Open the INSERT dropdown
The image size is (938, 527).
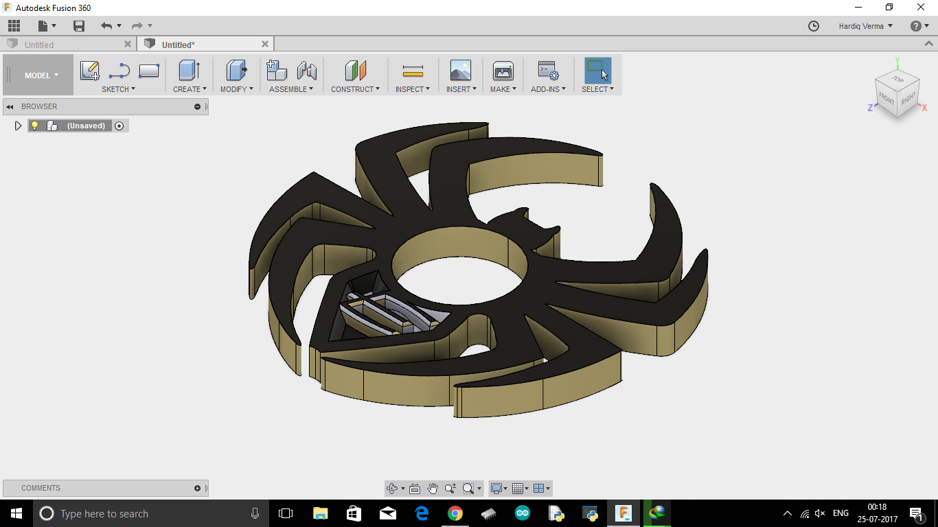[461, 89]
